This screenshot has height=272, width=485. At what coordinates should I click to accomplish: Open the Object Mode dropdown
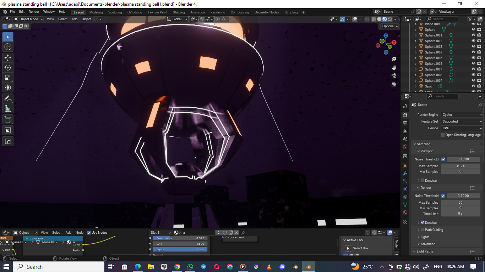point(28,19)
